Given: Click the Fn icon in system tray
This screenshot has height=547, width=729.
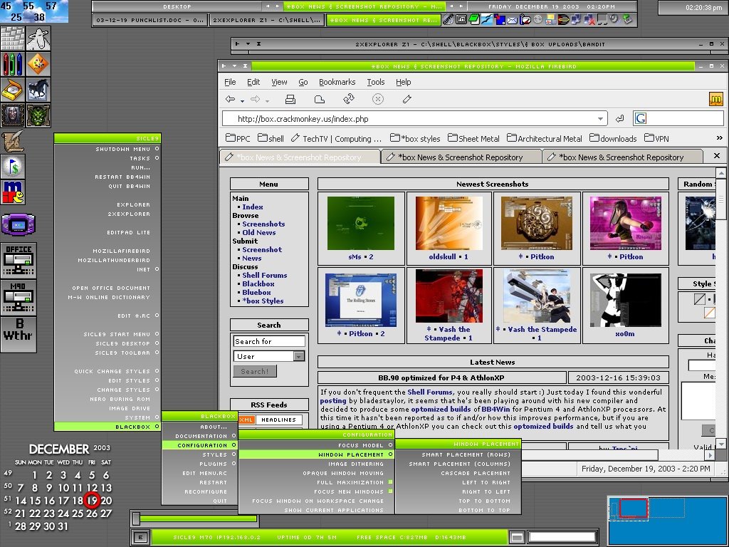Looking at the screenshot, I should pyautogui.click(x=461, y=19).
